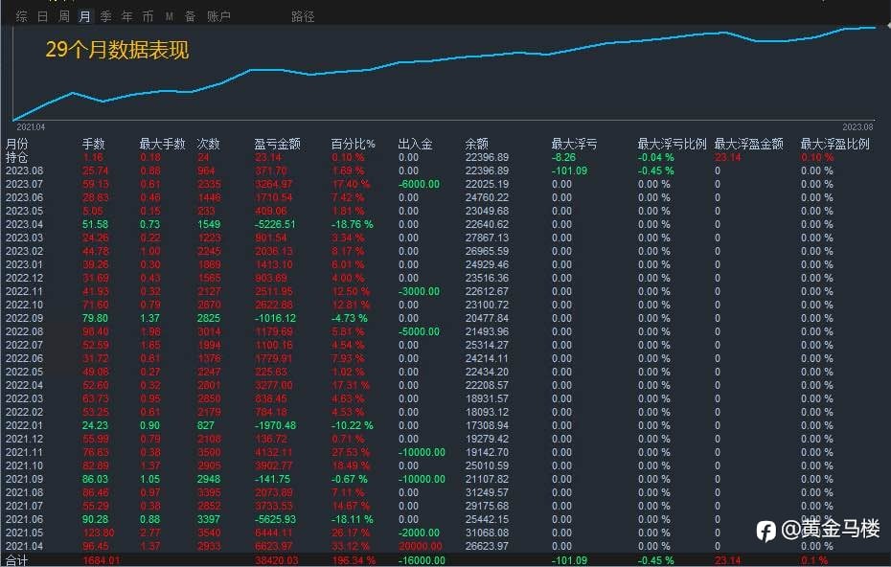Select the 币 currency tab
The height and width of the screenshot is (567, 891).
tap(148, 16)
